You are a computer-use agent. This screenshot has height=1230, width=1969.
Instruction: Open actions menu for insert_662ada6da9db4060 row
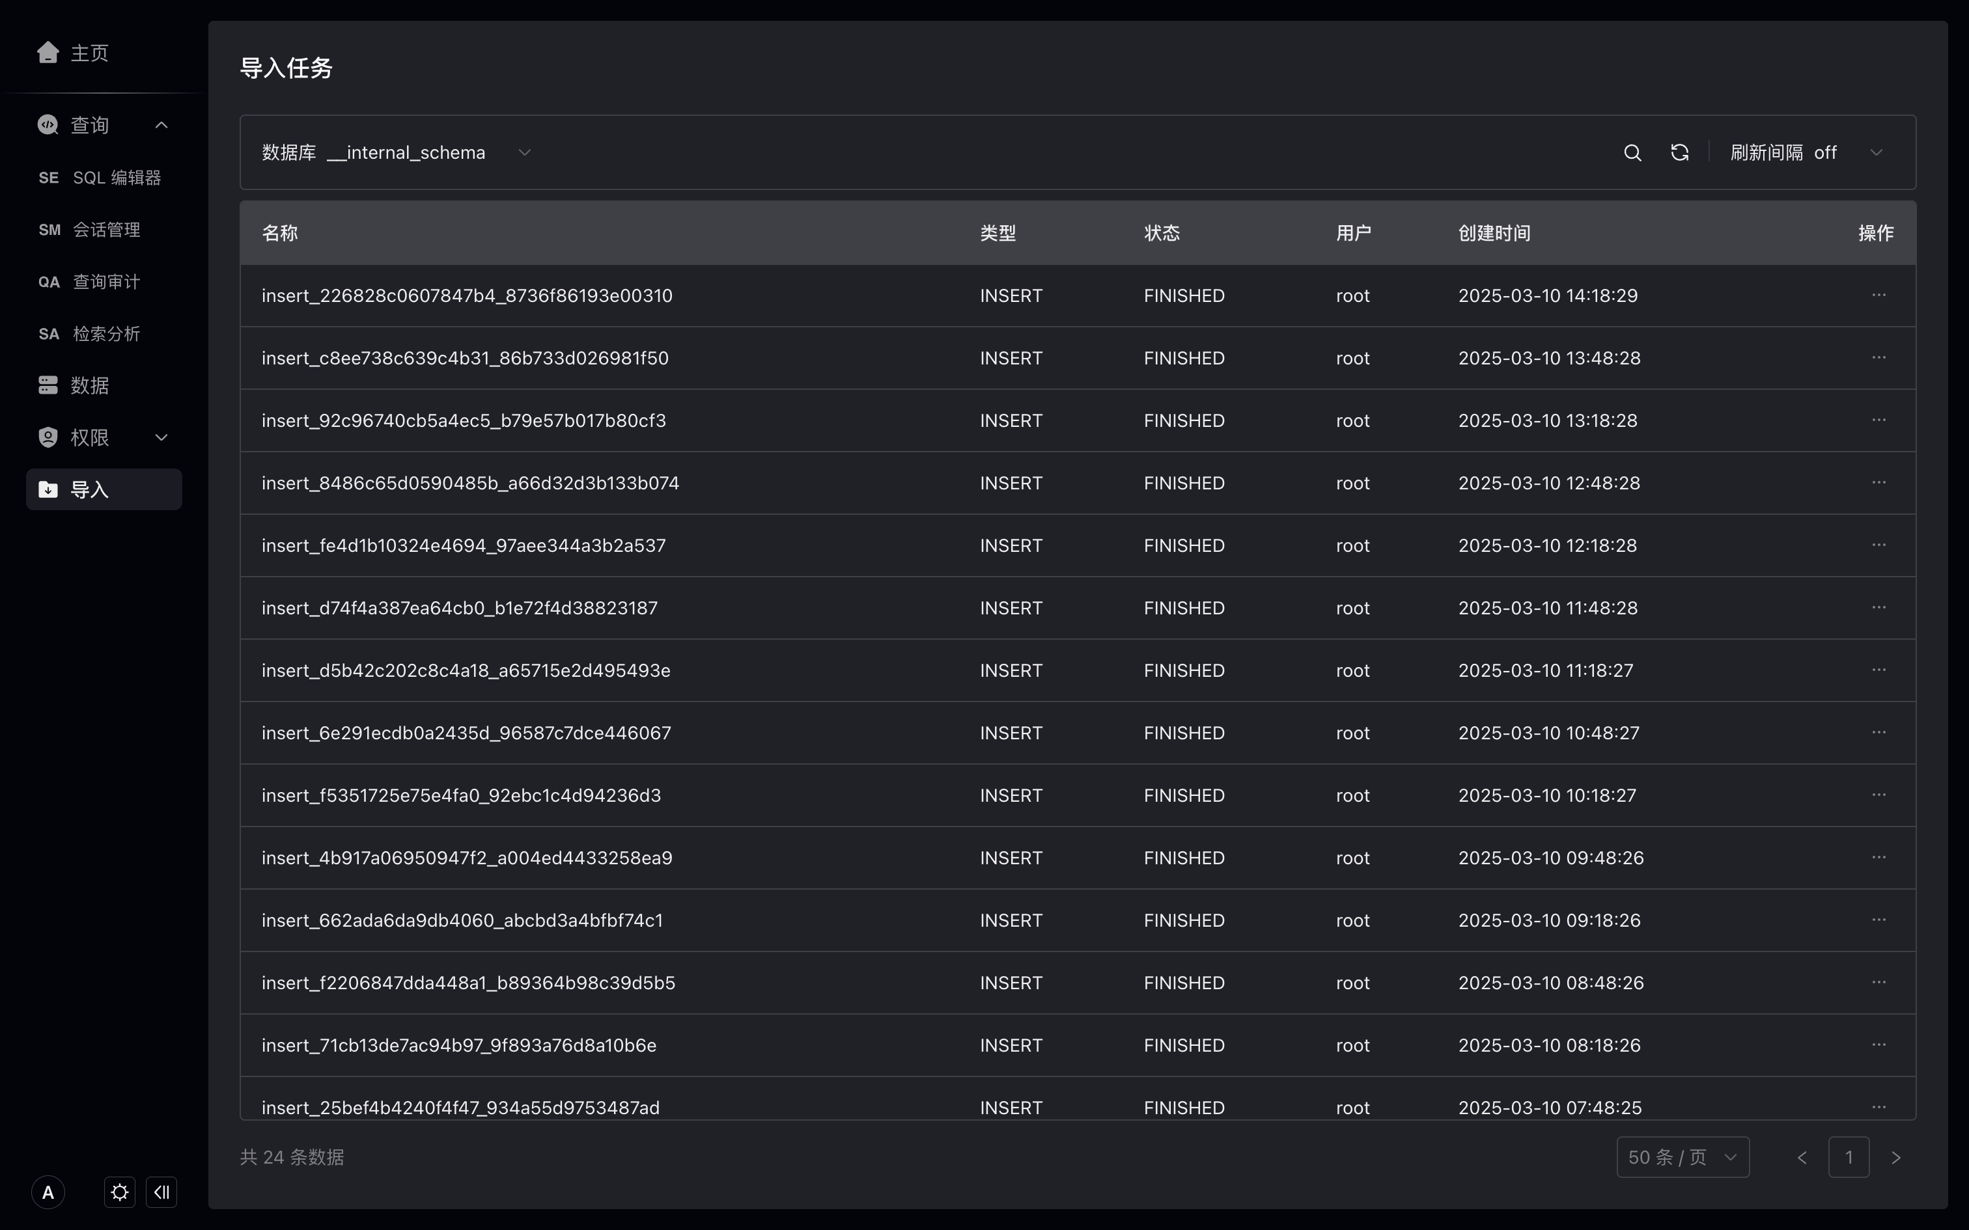click(1878, 920)
